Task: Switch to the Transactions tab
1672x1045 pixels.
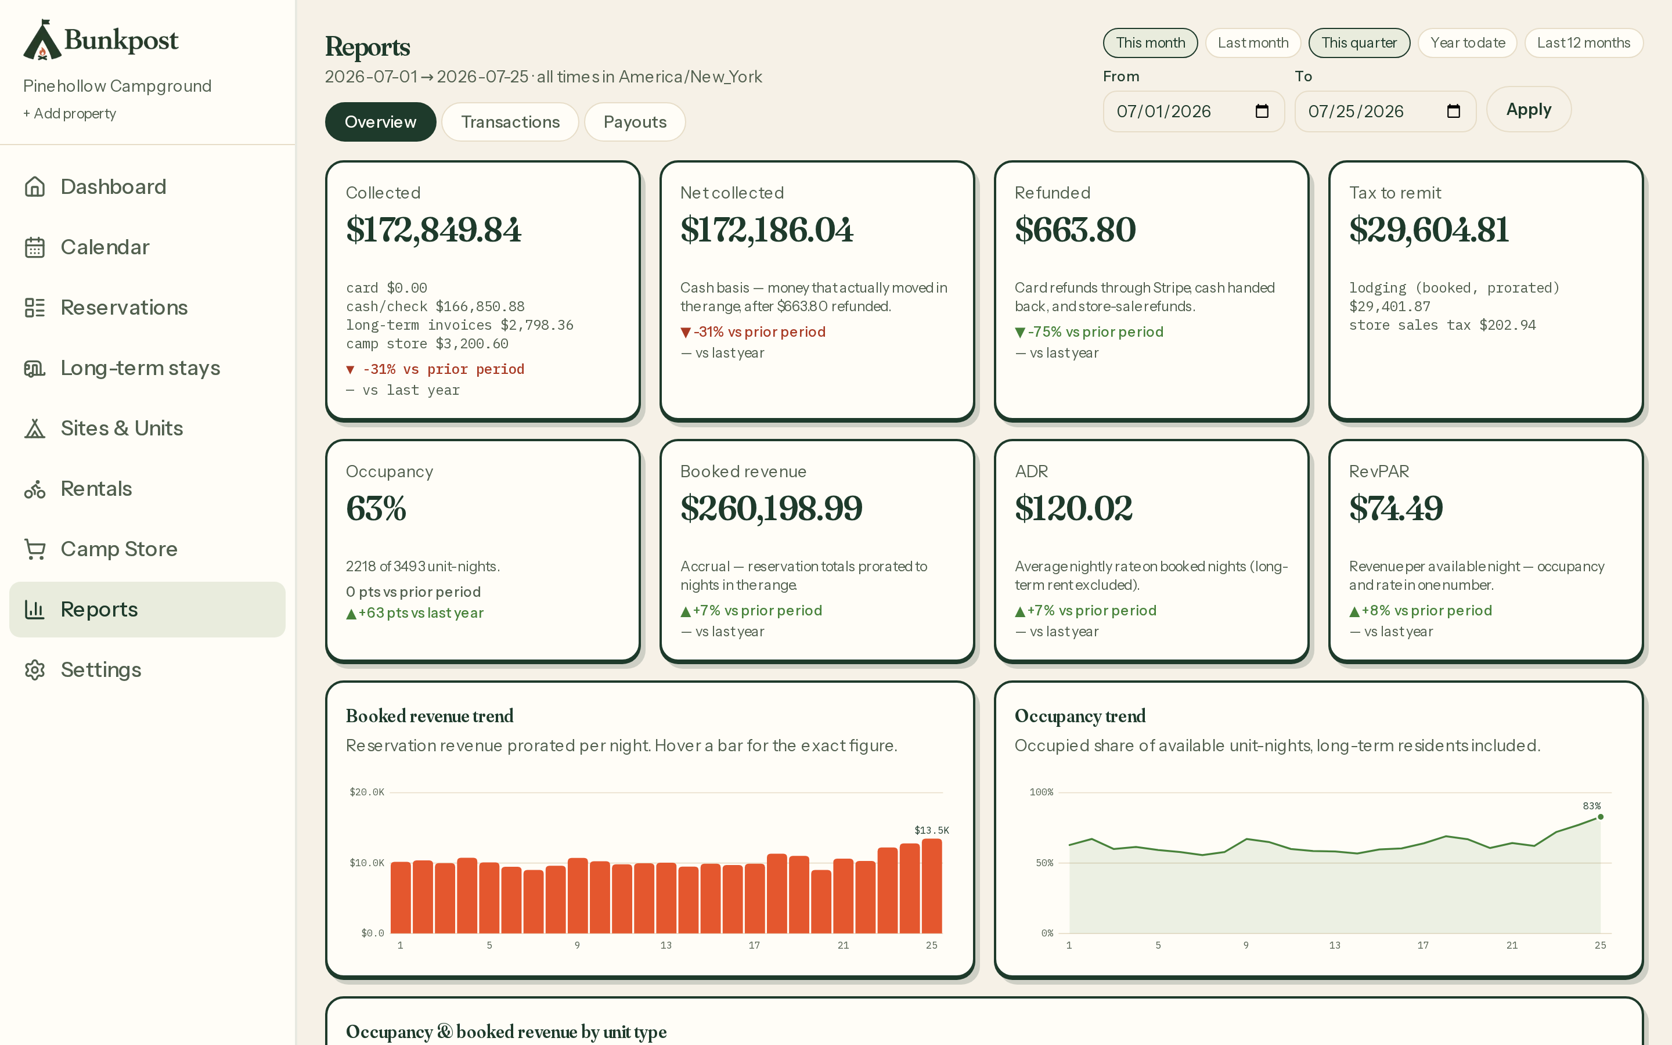Action: tap(510, 122)
